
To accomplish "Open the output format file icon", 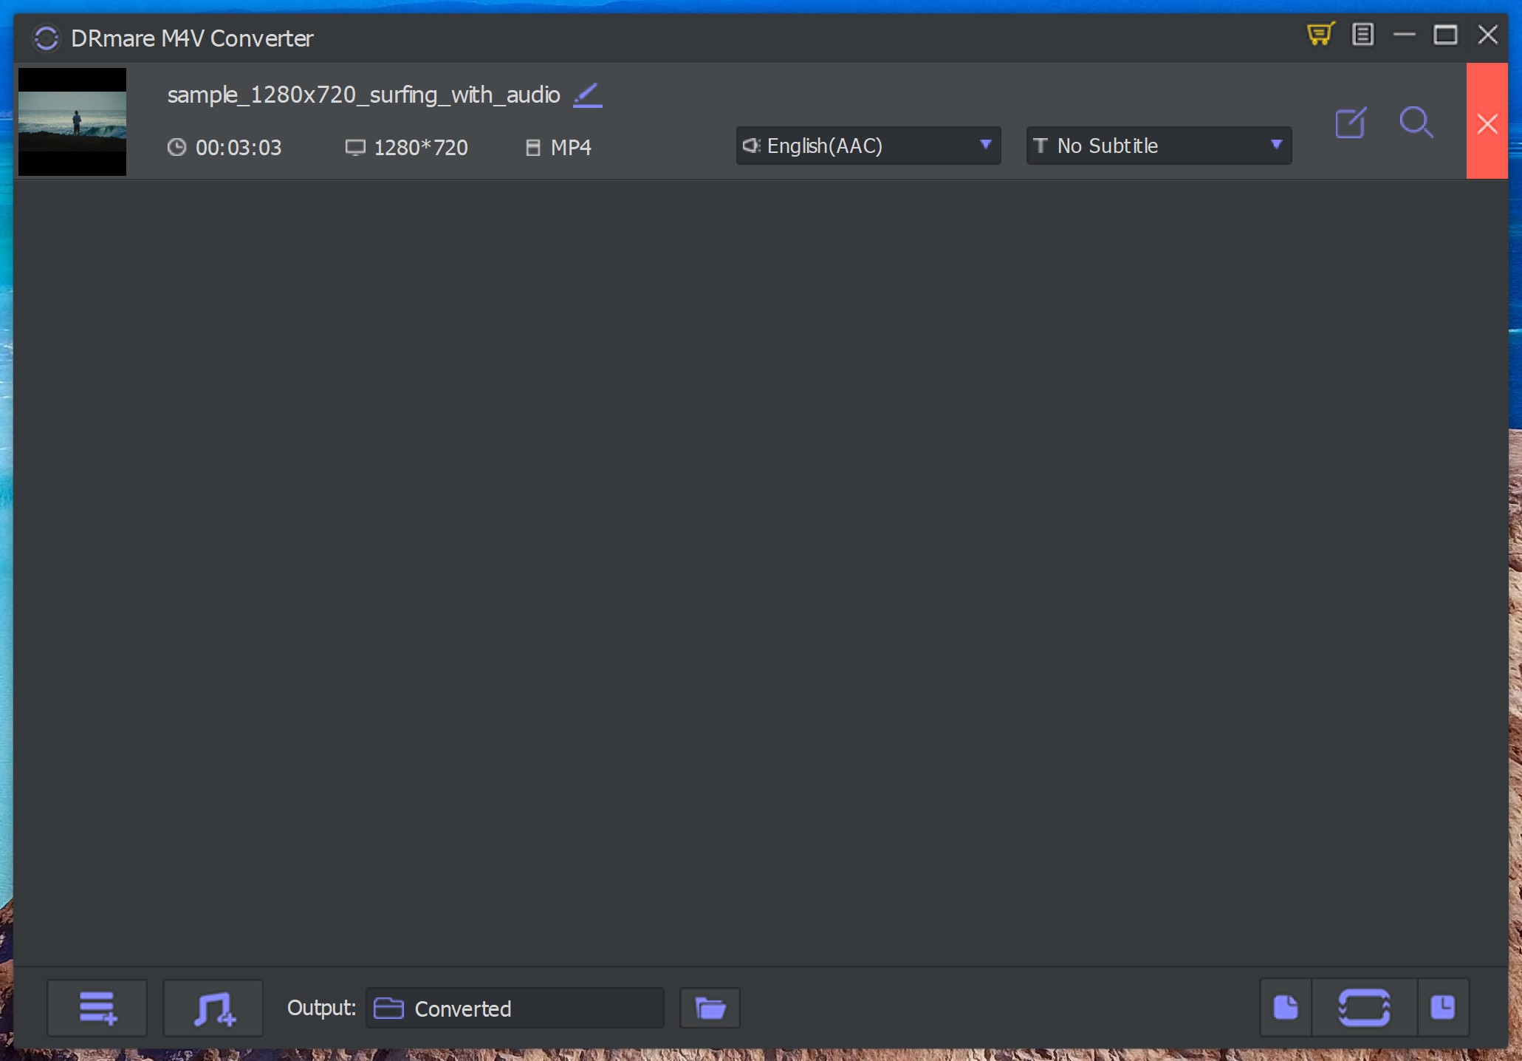I will (1286, 1007).
